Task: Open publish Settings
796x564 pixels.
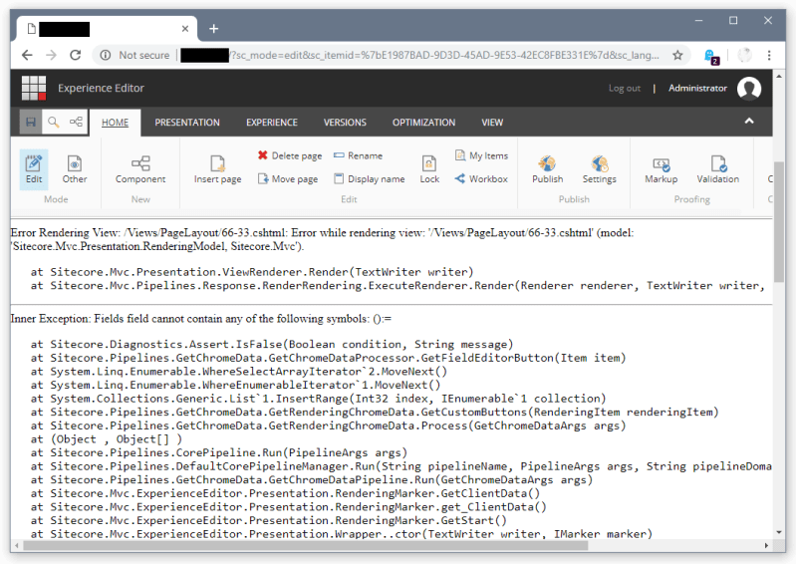Action: point(599,169)
